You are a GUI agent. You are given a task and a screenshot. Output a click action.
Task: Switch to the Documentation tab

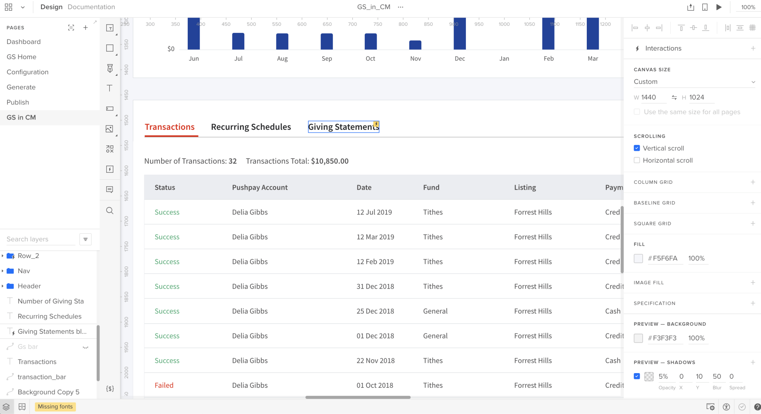[x=91, y=7]
